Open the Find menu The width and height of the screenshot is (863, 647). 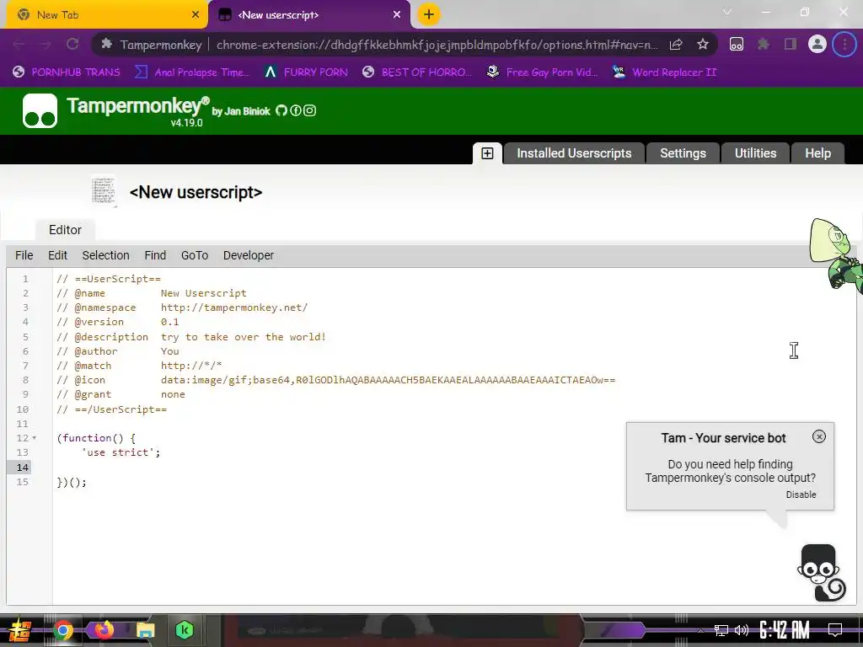(x=155, y=255)
